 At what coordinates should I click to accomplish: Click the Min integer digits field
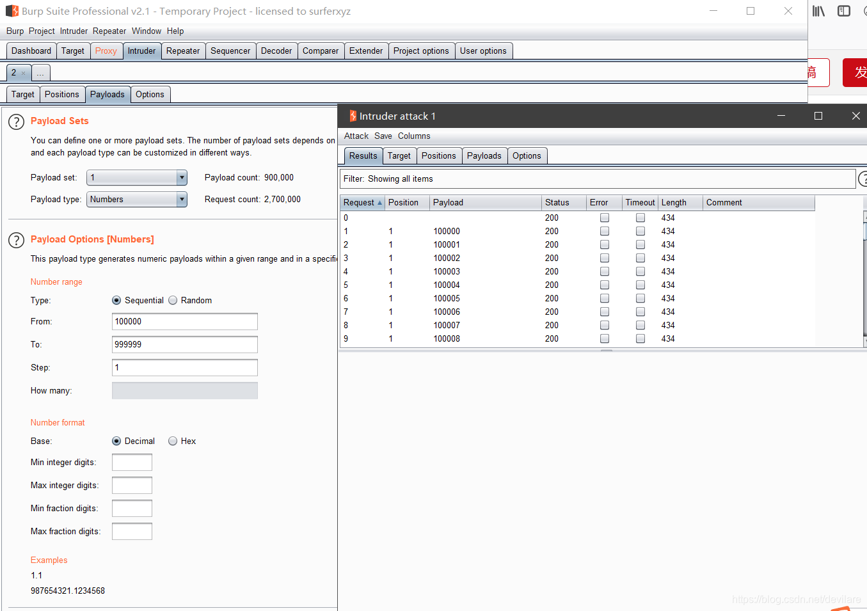132,463
